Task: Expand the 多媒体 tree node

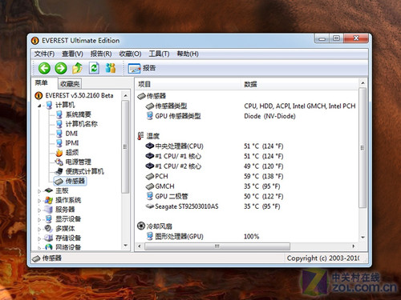Action: (x=39, y=229)
